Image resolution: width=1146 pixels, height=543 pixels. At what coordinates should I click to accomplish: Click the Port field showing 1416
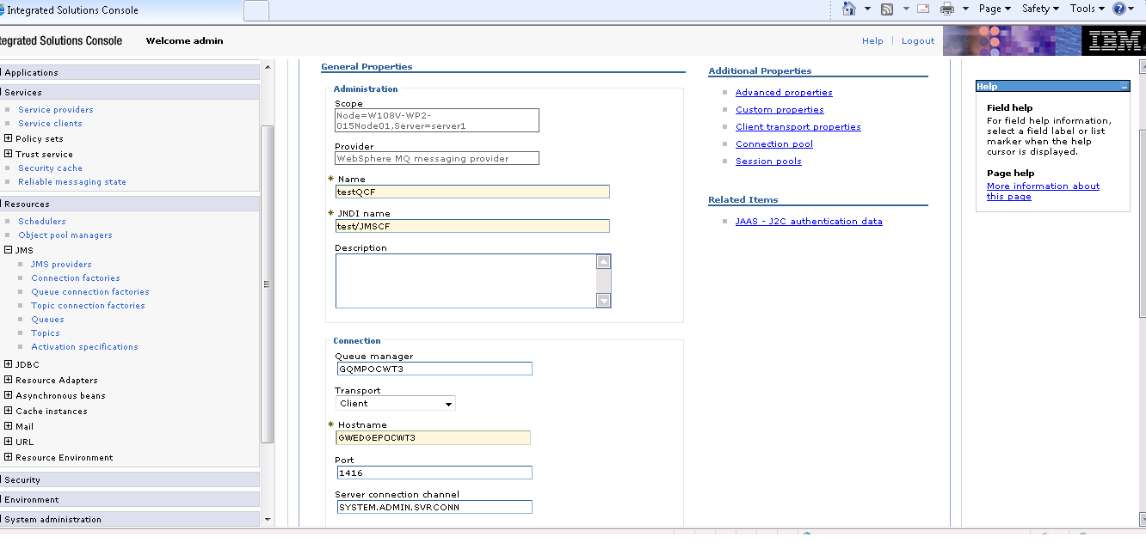tap(434, 473)
